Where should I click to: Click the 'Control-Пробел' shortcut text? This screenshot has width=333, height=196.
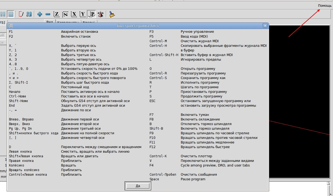(163, 175)
